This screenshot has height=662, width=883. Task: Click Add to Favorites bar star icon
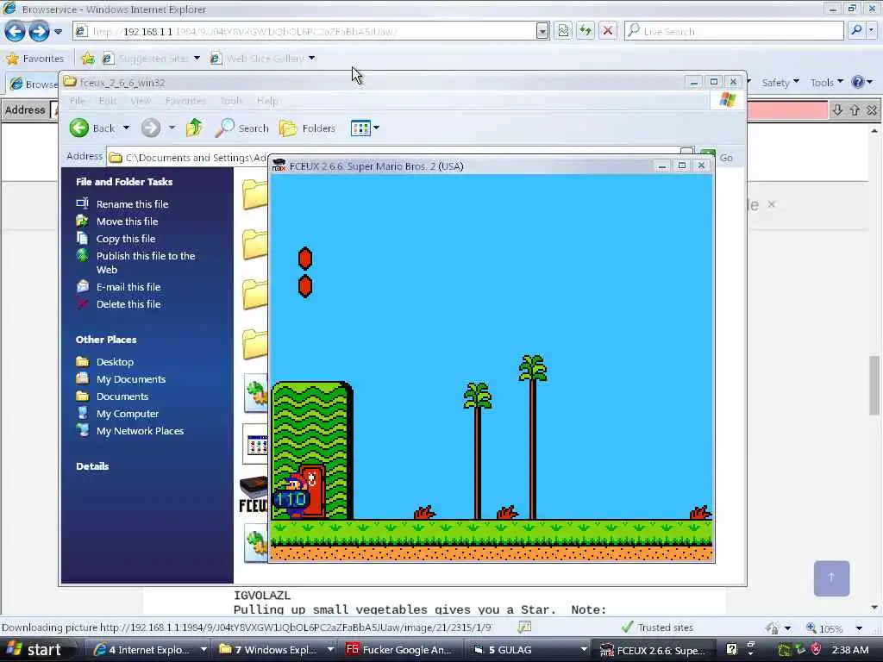point(89,58)
